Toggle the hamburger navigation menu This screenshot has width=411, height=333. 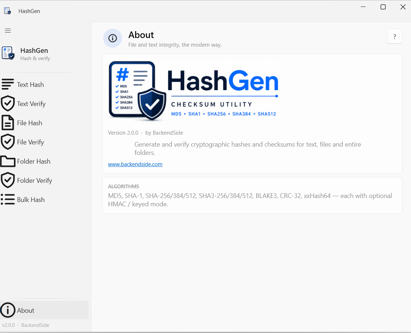(x=8, y=31)
